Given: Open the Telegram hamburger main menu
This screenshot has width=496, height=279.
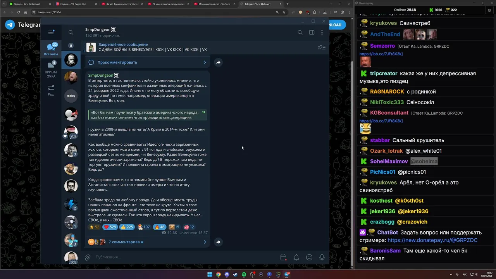Looking at the screenshot, I should [x=51, y=33].
